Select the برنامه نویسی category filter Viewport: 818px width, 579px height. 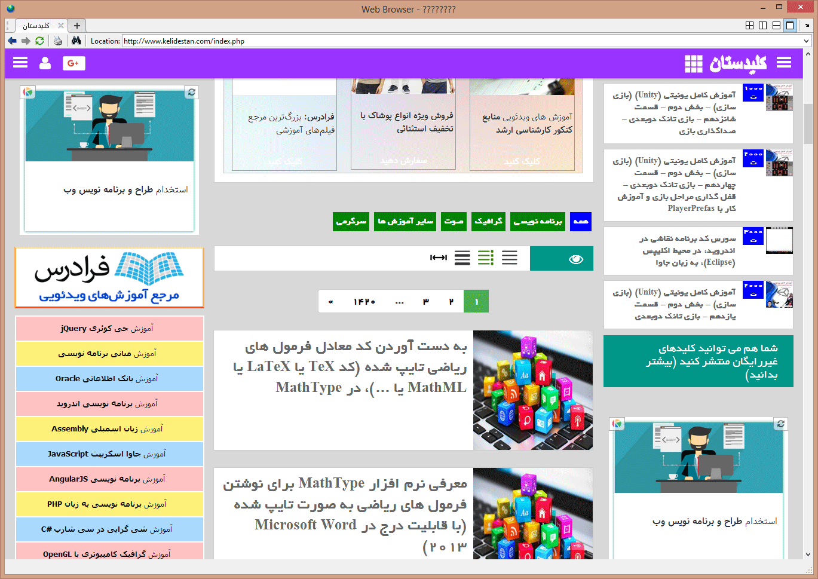pos(538,221)
